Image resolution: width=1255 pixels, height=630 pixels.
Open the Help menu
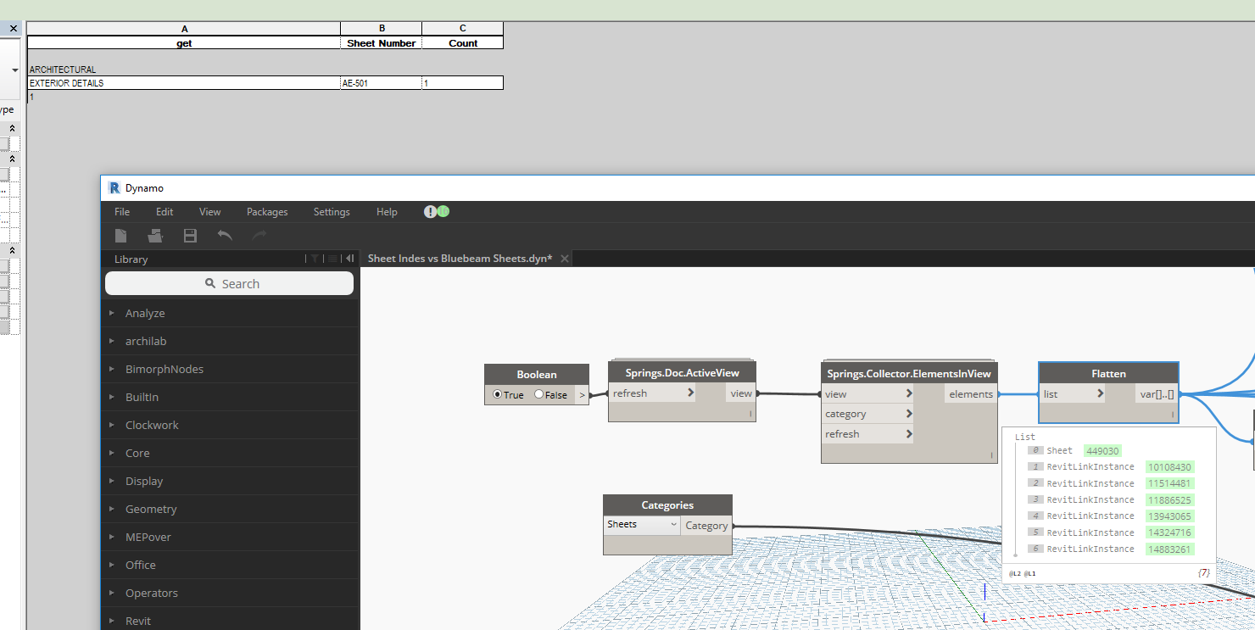pyautogui.click(x=387, y=212)
